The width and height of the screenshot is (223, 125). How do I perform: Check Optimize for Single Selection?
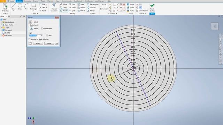pyautogui.click(x=29, y=39)
